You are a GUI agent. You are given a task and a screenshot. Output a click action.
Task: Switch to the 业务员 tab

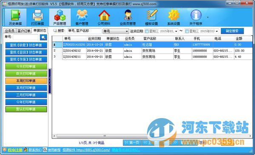(x=10, y=31)
